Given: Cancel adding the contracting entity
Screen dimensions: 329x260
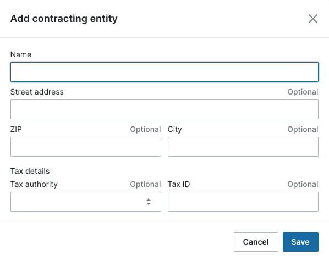Looking at the screenshot, I should (256, 242).
